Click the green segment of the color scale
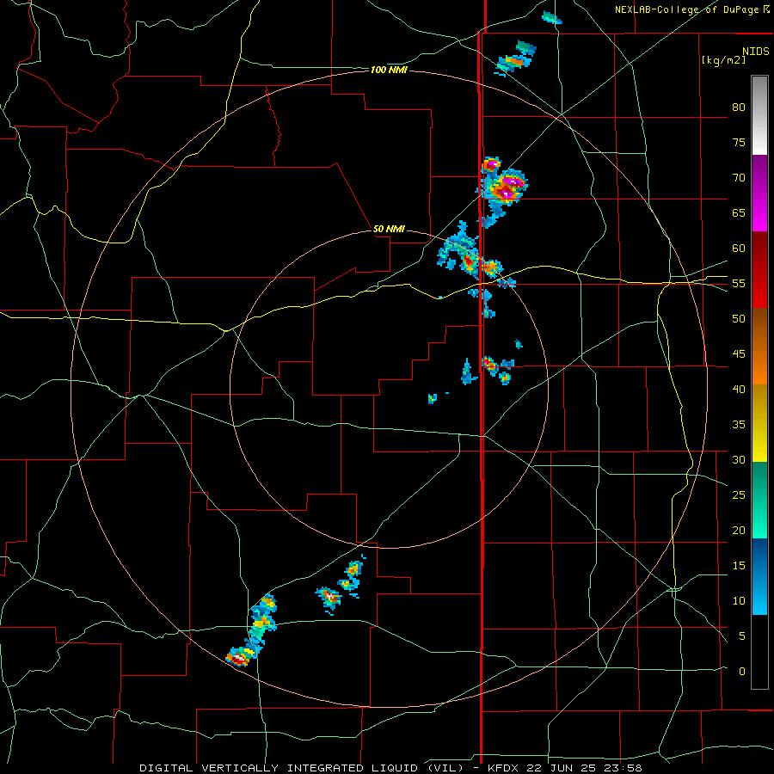 (759, 500)
